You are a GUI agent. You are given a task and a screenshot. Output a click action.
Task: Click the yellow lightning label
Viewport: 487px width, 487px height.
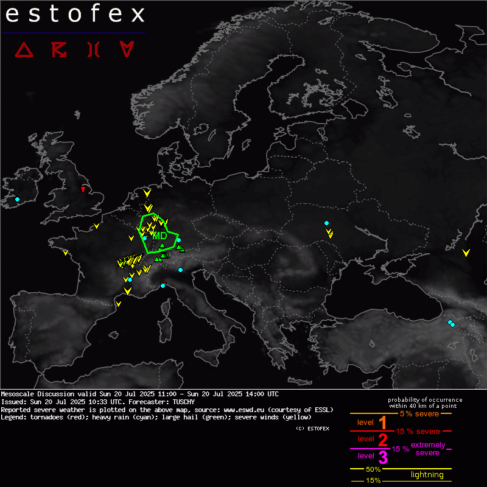(x=427, y=475)
